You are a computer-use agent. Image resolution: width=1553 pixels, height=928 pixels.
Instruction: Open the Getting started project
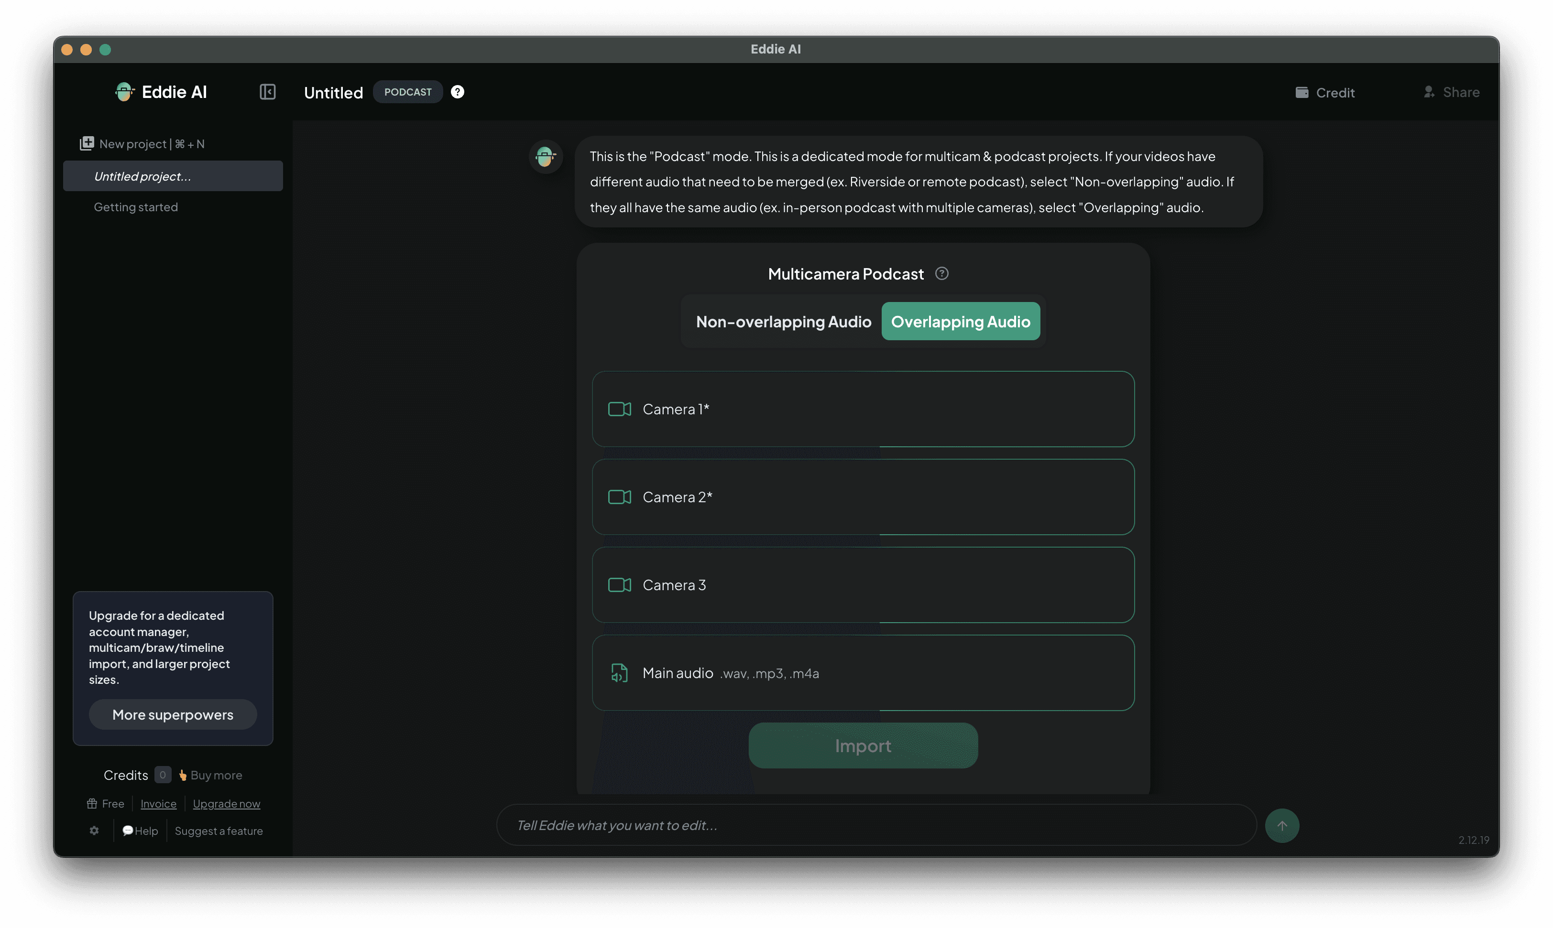click(x=136, y=207)
